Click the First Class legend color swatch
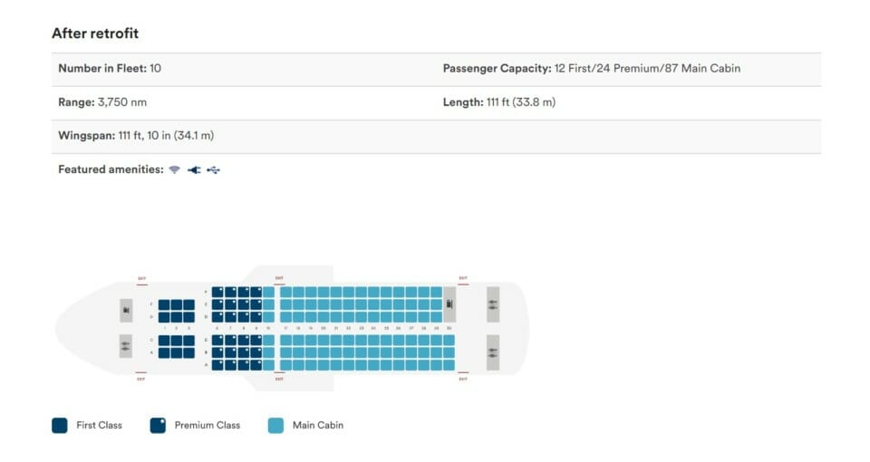870x462 pixels. (60, 426)
